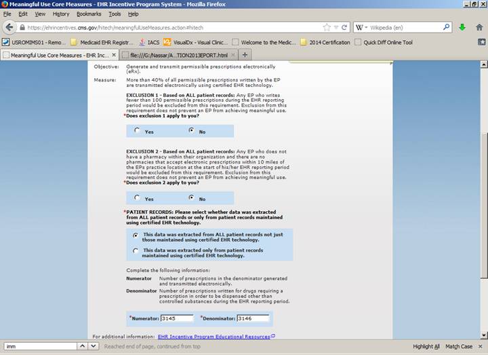488x355 pixels.
Task: Expand the URL bar history dropdown arrow
Action: (x=336, y=28)
